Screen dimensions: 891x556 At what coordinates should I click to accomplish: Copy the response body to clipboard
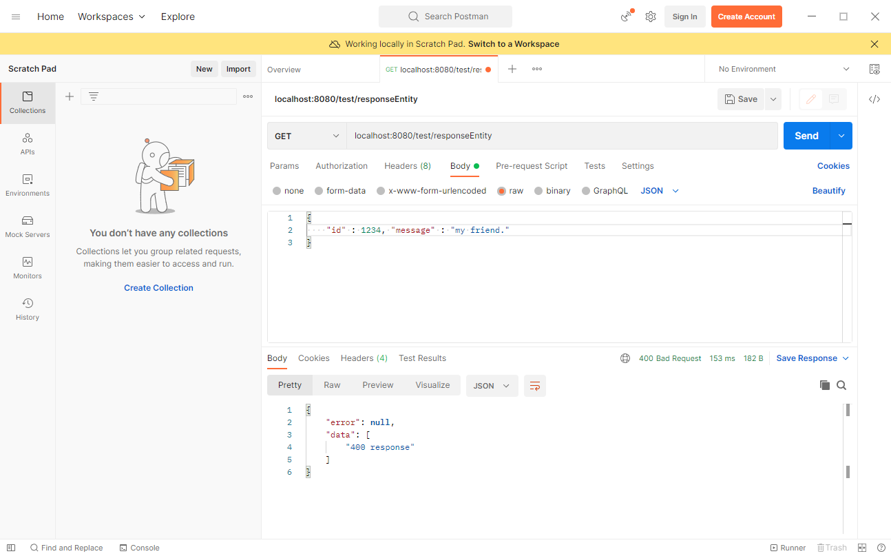point(825,385)
